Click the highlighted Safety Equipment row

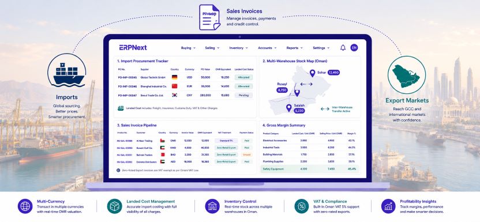pyautogui.click(x=309, y=169)
